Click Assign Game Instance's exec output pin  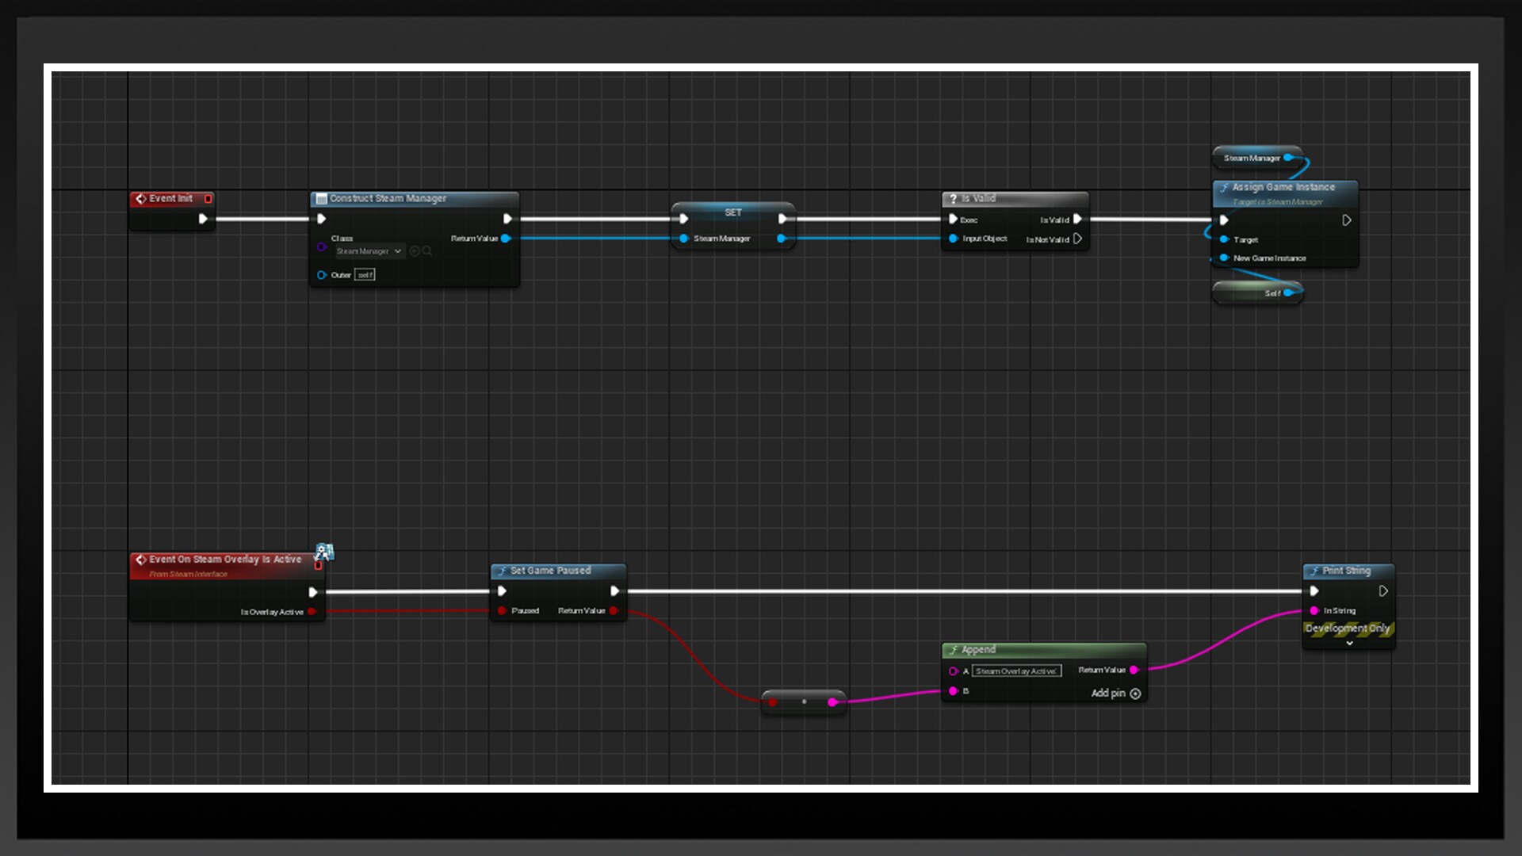tap(1346, 220)
